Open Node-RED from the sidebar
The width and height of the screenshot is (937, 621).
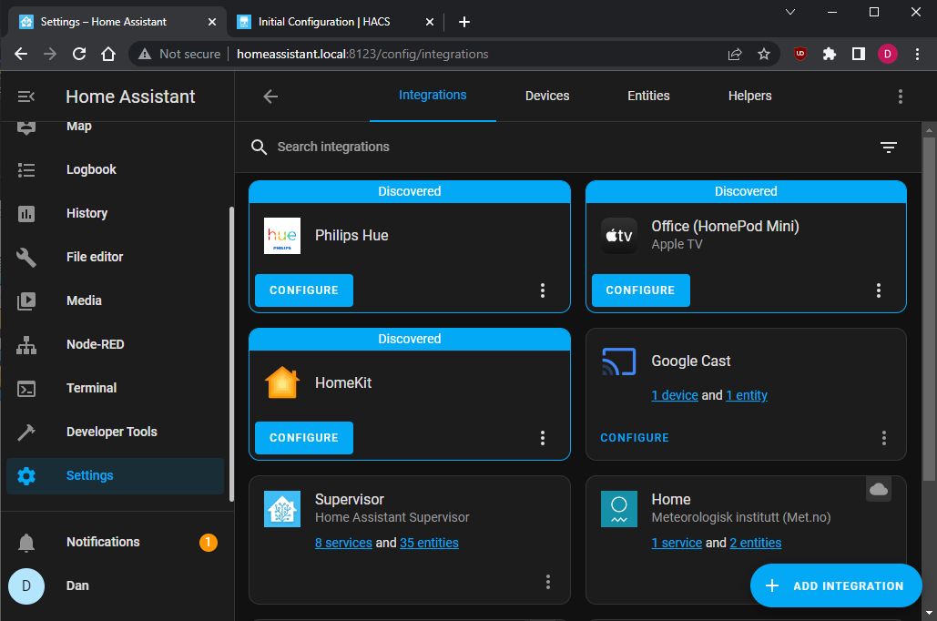pos(115,344)
